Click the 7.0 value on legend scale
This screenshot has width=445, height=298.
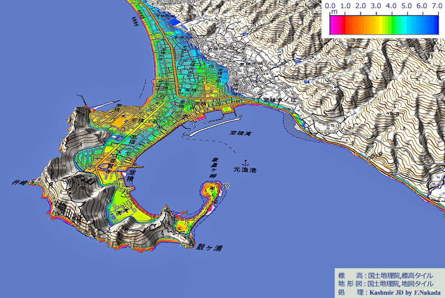(436, 6)
